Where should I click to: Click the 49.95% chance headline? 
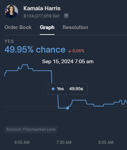pos(35,50)
